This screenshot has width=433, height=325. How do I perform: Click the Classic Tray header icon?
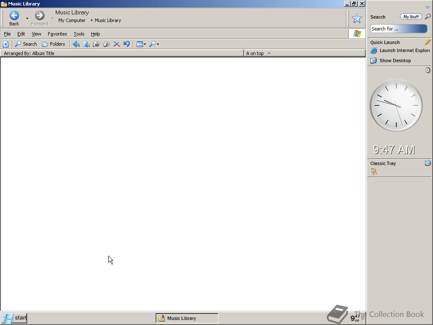pyautogui.click(x=428, y=163)
